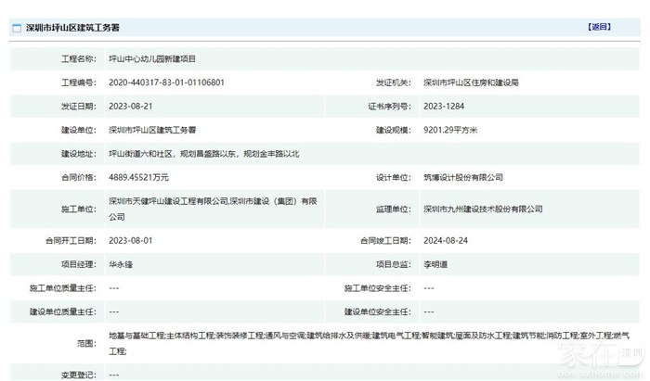Click construction scale value 9201.29平方米
650x381 pixels.
[449, 131]
